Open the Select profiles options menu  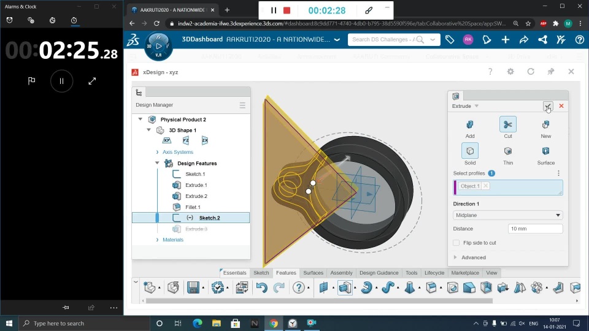click(558, 173)
